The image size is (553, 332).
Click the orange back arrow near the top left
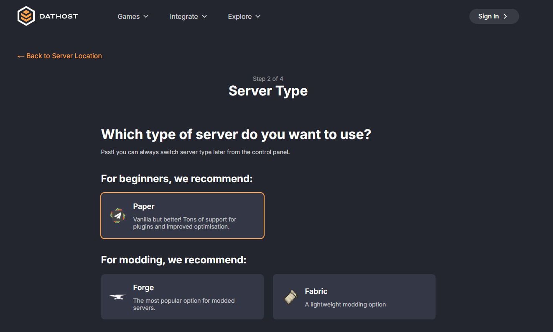coord(20,56)
